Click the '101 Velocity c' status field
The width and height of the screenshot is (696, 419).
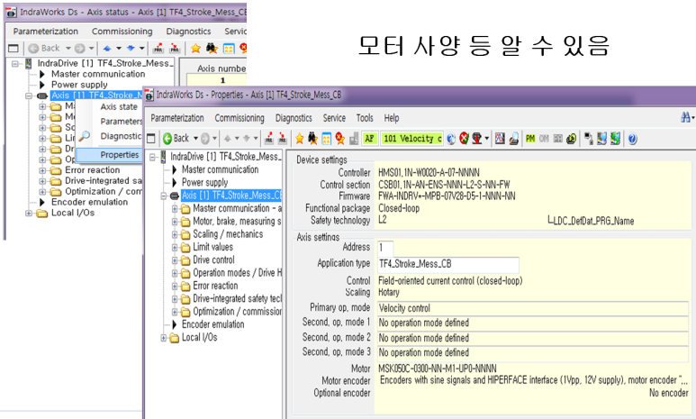pyautogui.click(x=411, y=139)
